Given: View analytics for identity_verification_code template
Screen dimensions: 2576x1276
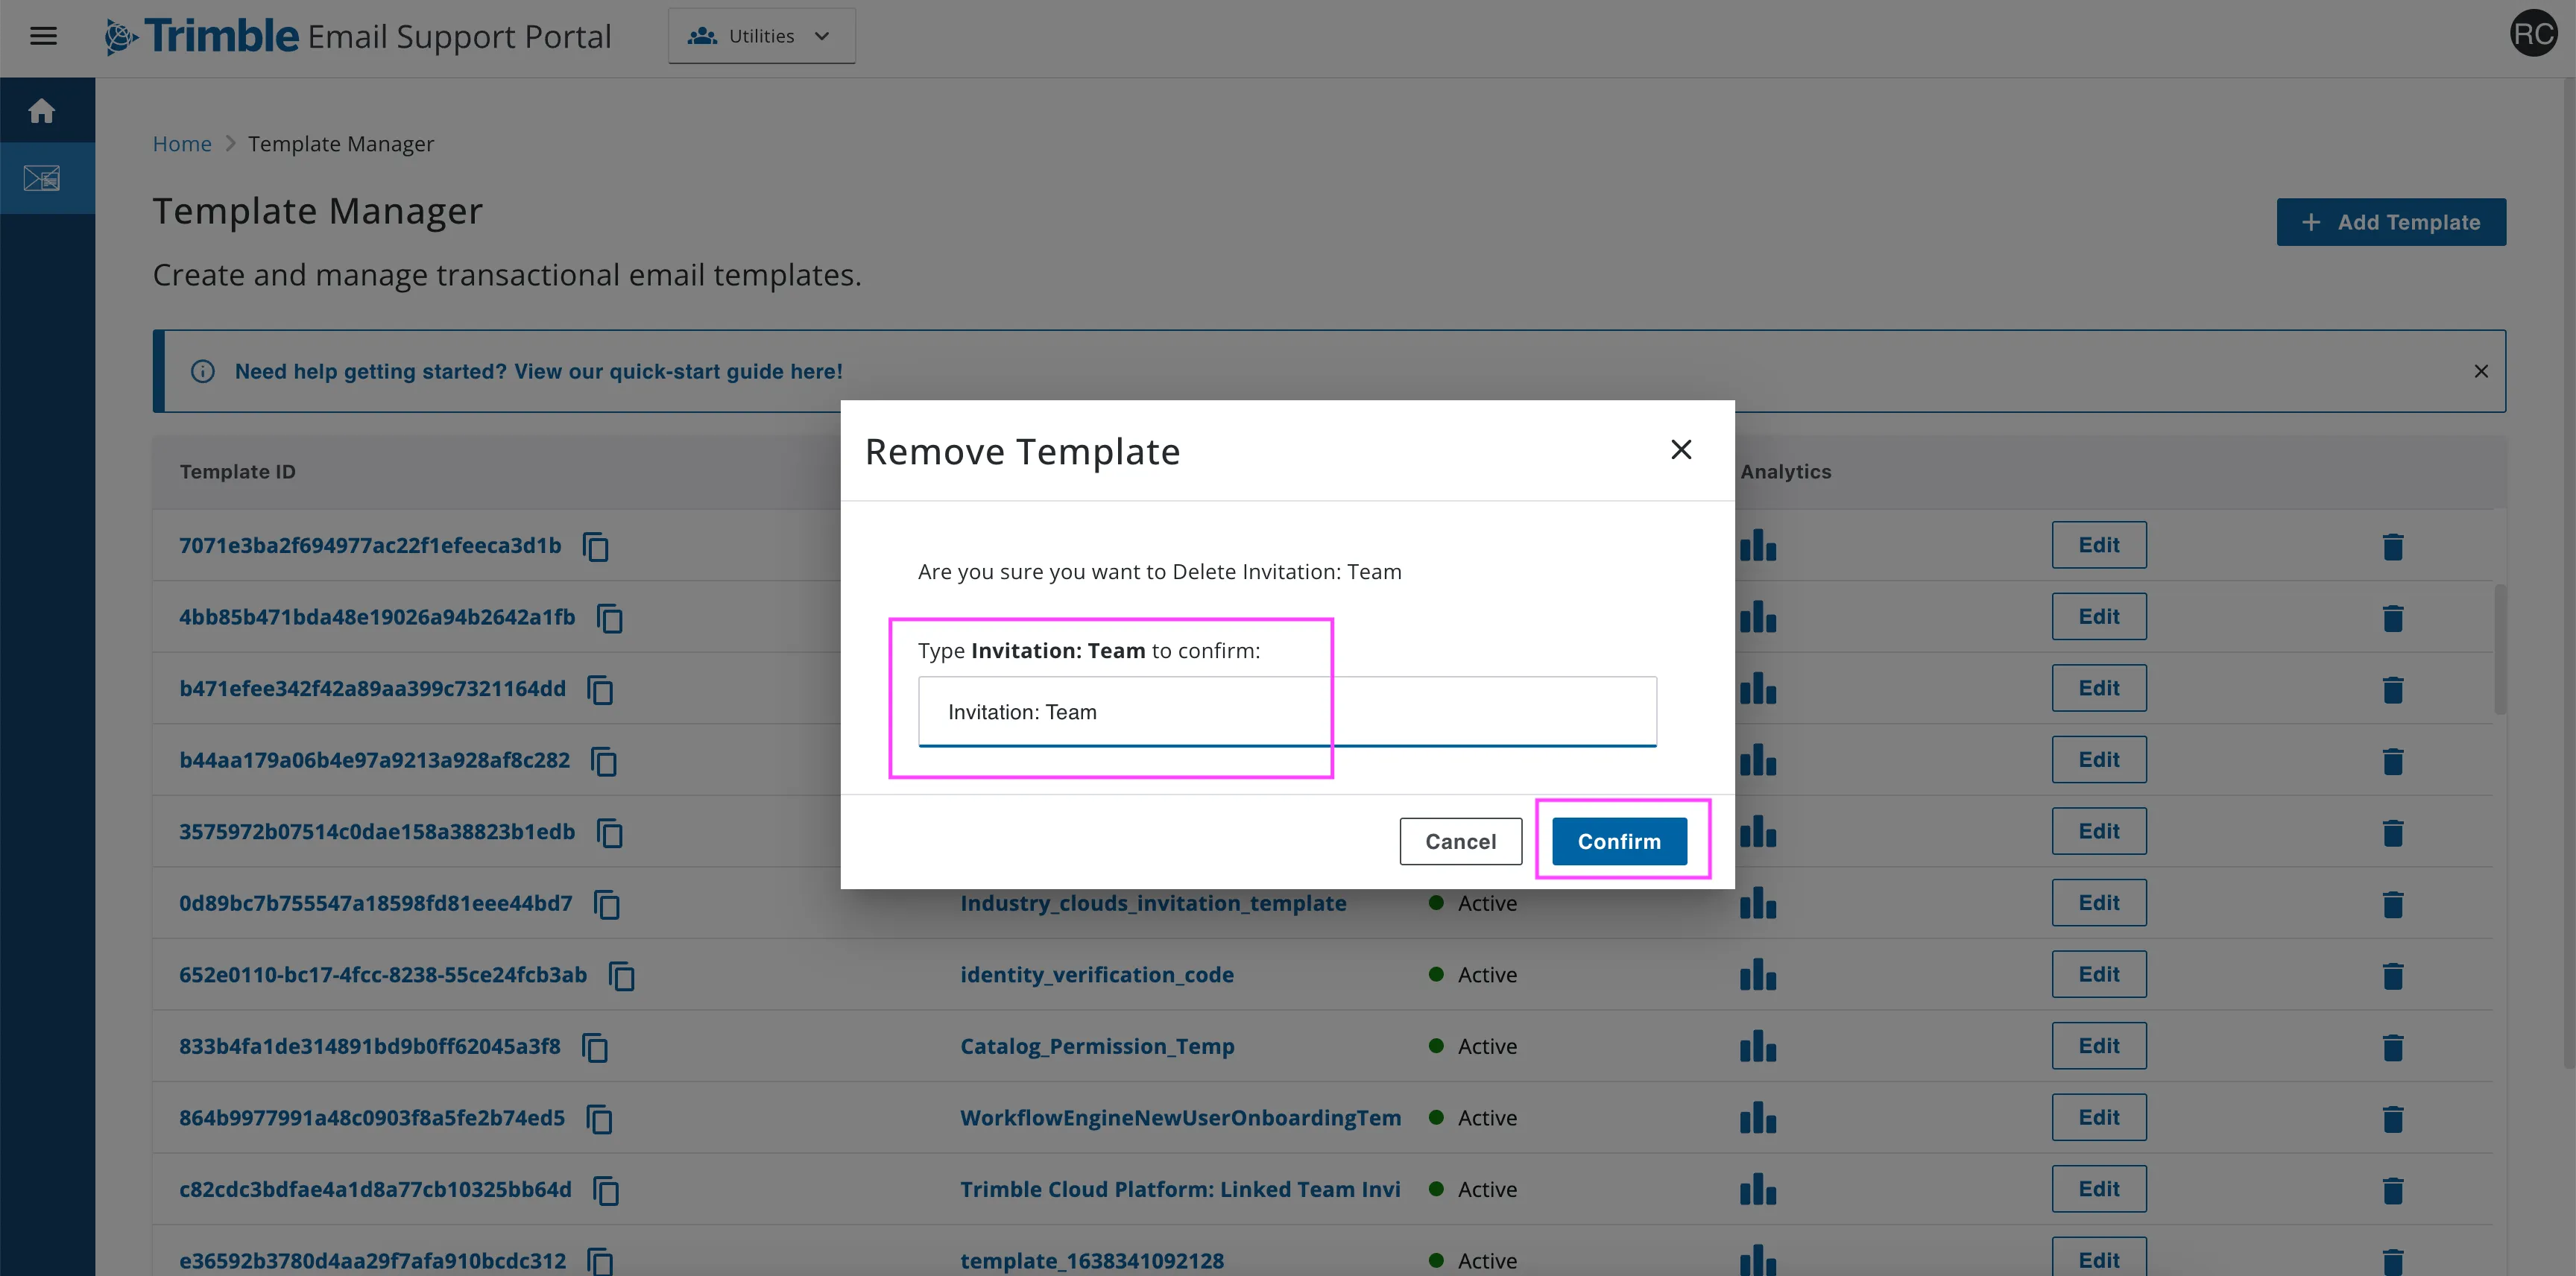Looking at the screenshot, I should pyautogui.click(x=1758, y=975).
